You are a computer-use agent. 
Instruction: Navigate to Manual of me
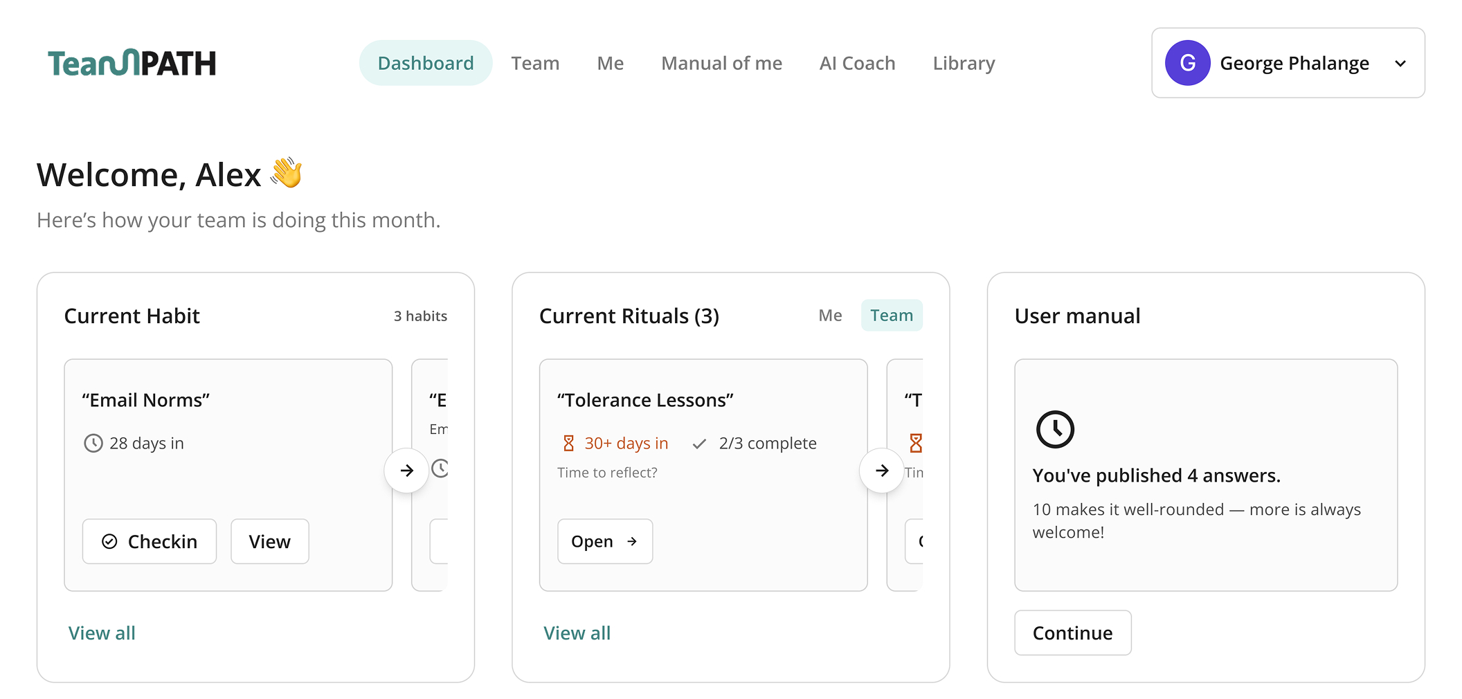pos(721,63)
